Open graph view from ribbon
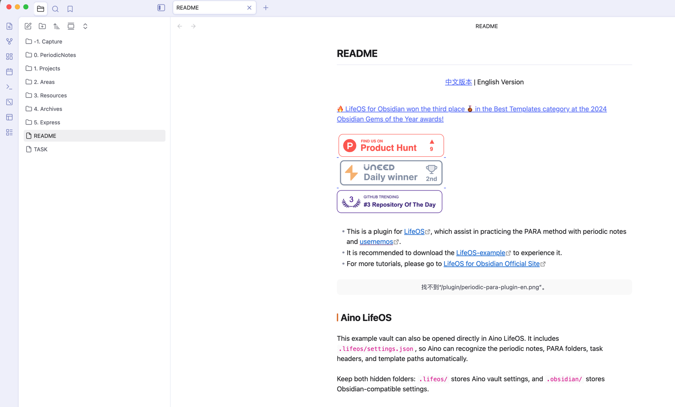Image resolution: width=675 pixels, height=407 pixels. [x=9, y=41]
